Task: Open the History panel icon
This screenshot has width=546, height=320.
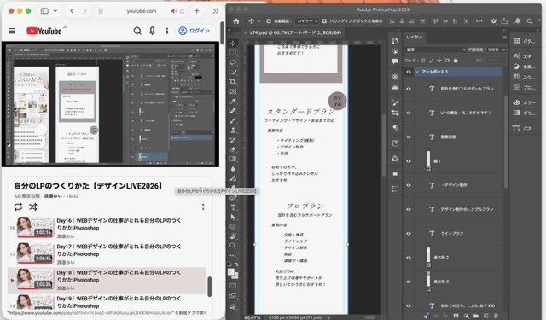Action: 394,41
